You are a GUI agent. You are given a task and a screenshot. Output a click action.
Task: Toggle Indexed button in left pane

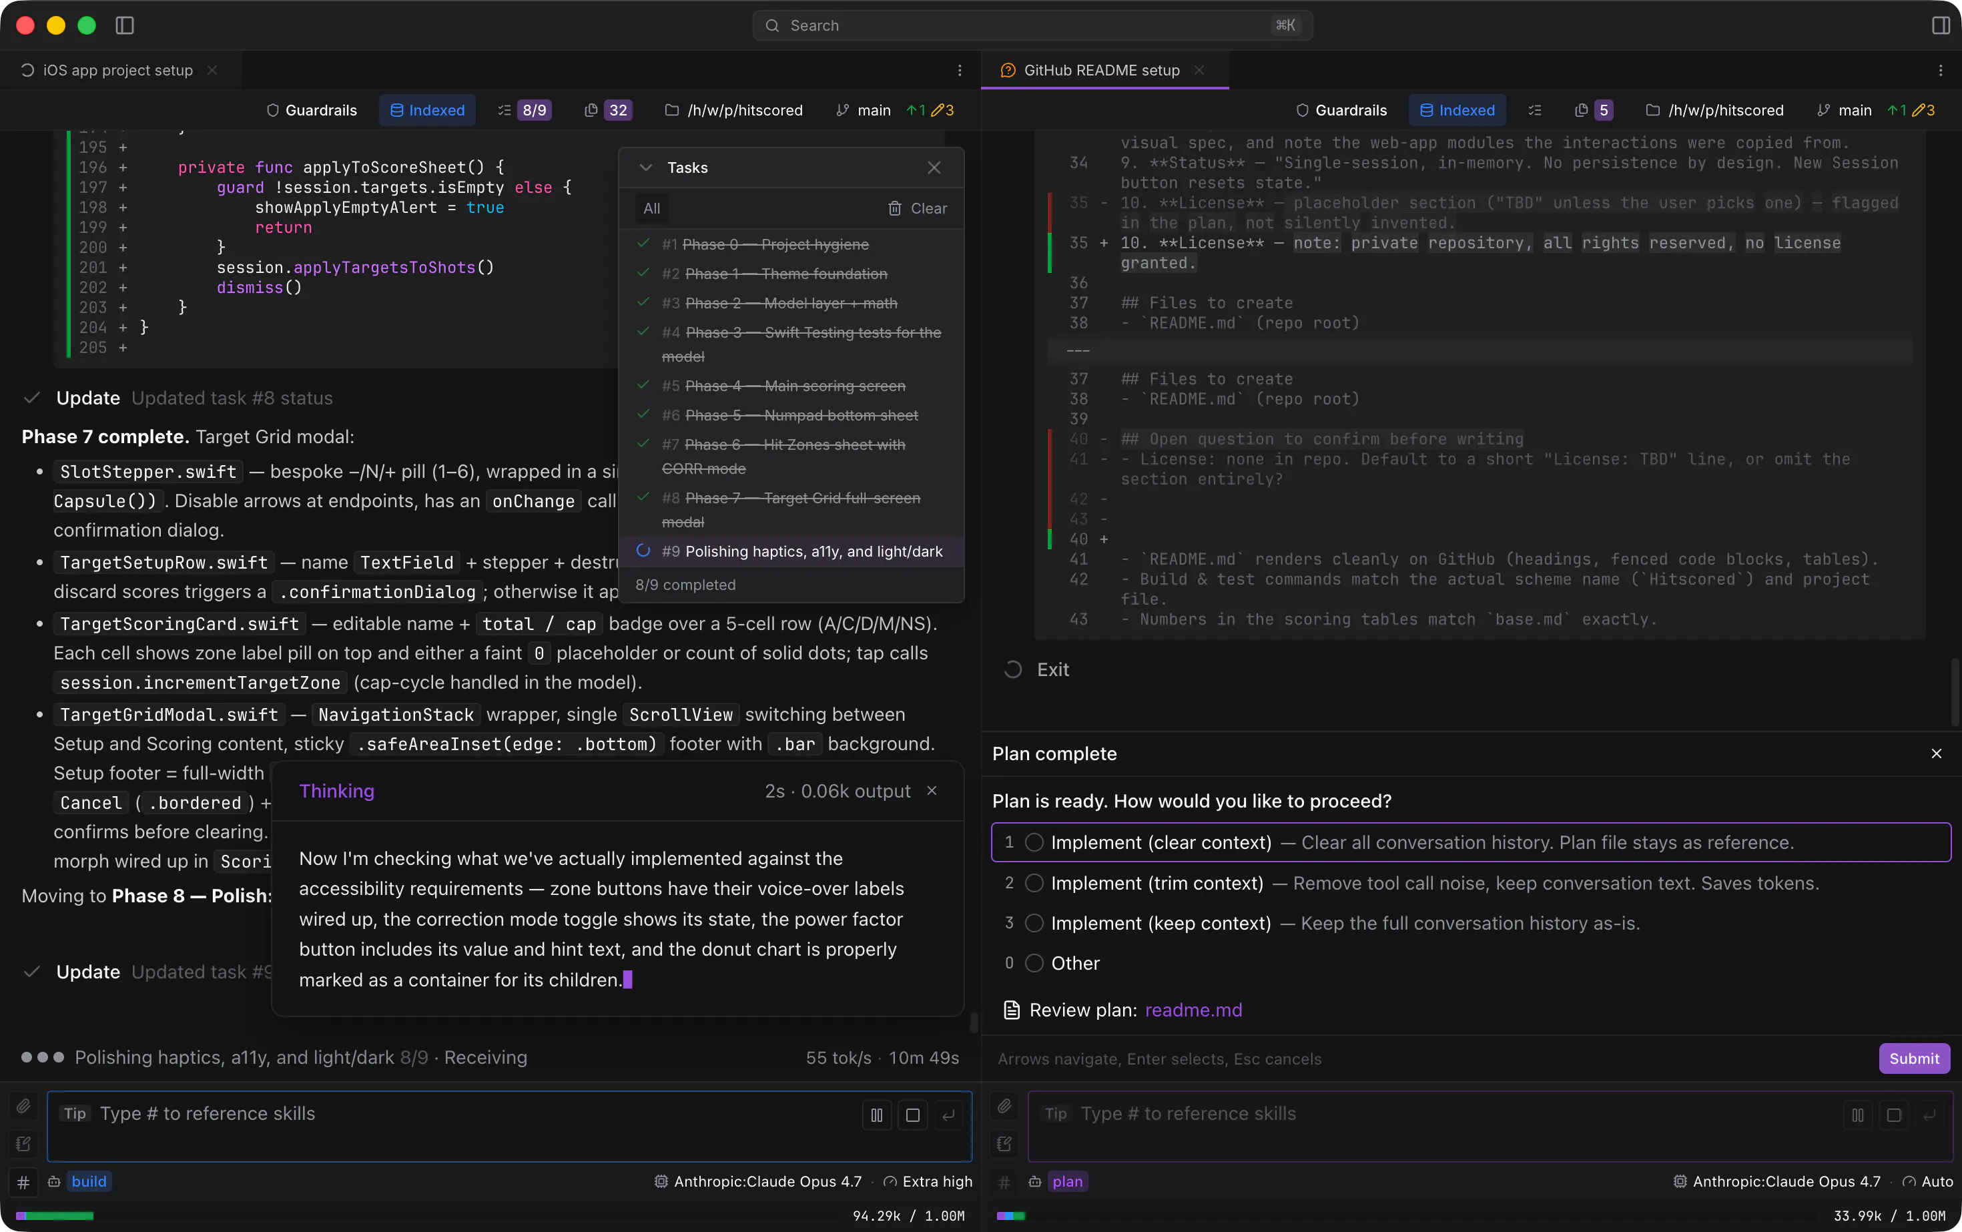tap(427, 110)
